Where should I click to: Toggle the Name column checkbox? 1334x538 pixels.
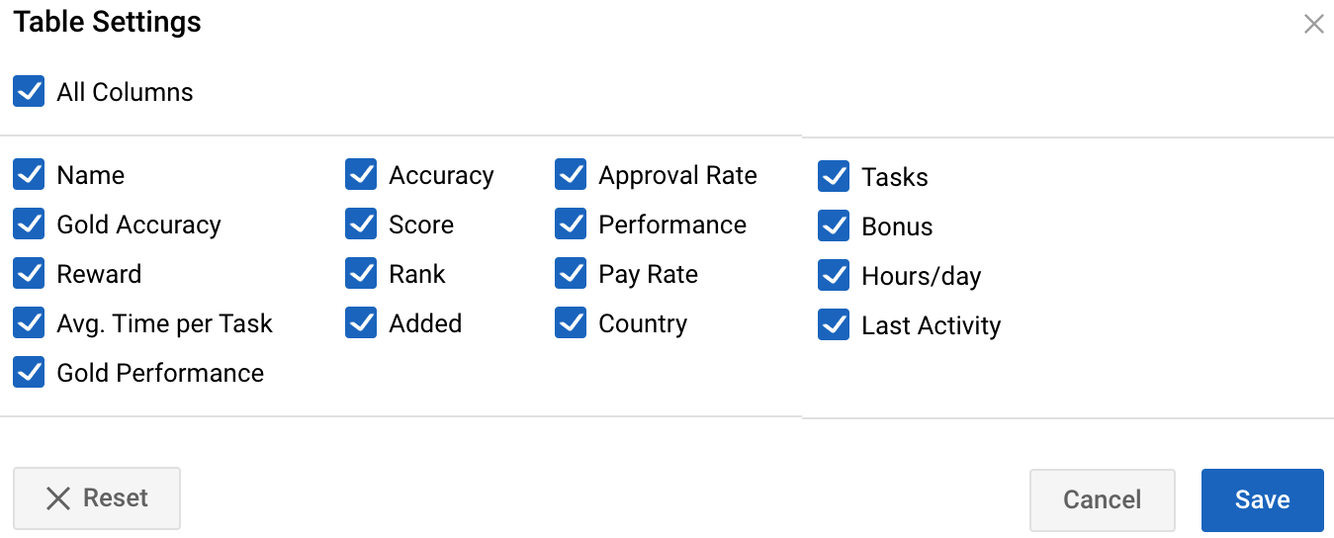29,175
